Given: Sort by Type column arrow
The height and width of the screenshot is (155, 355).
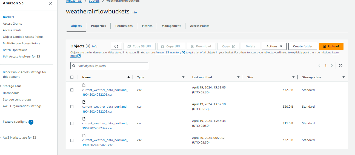Looking at the screenshot, I should tap(183, 77).
